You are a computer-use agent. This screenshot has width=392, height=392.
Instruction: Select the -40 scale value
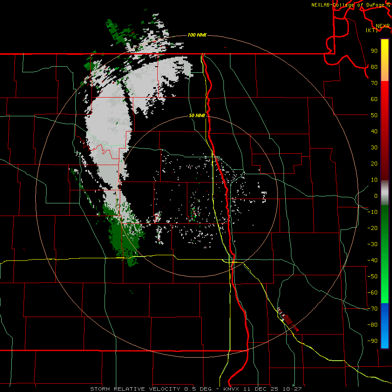coord(372,260)
